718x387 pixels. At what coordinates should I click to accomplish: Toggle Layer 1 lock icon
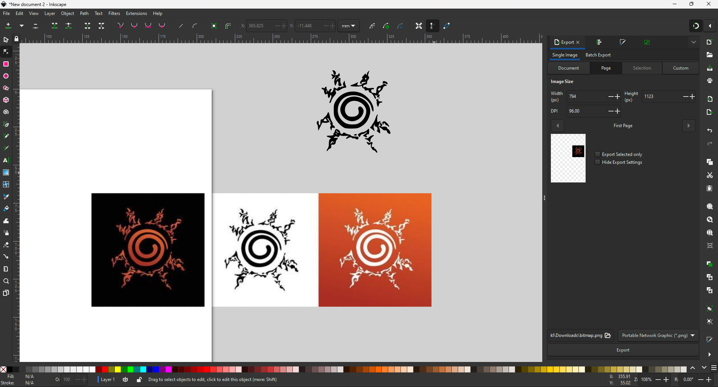click(139, 380)
